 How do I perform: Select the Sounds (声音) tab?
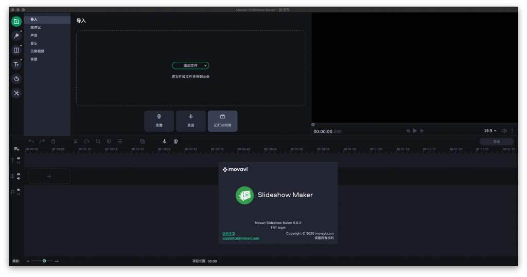click(47, 36)
